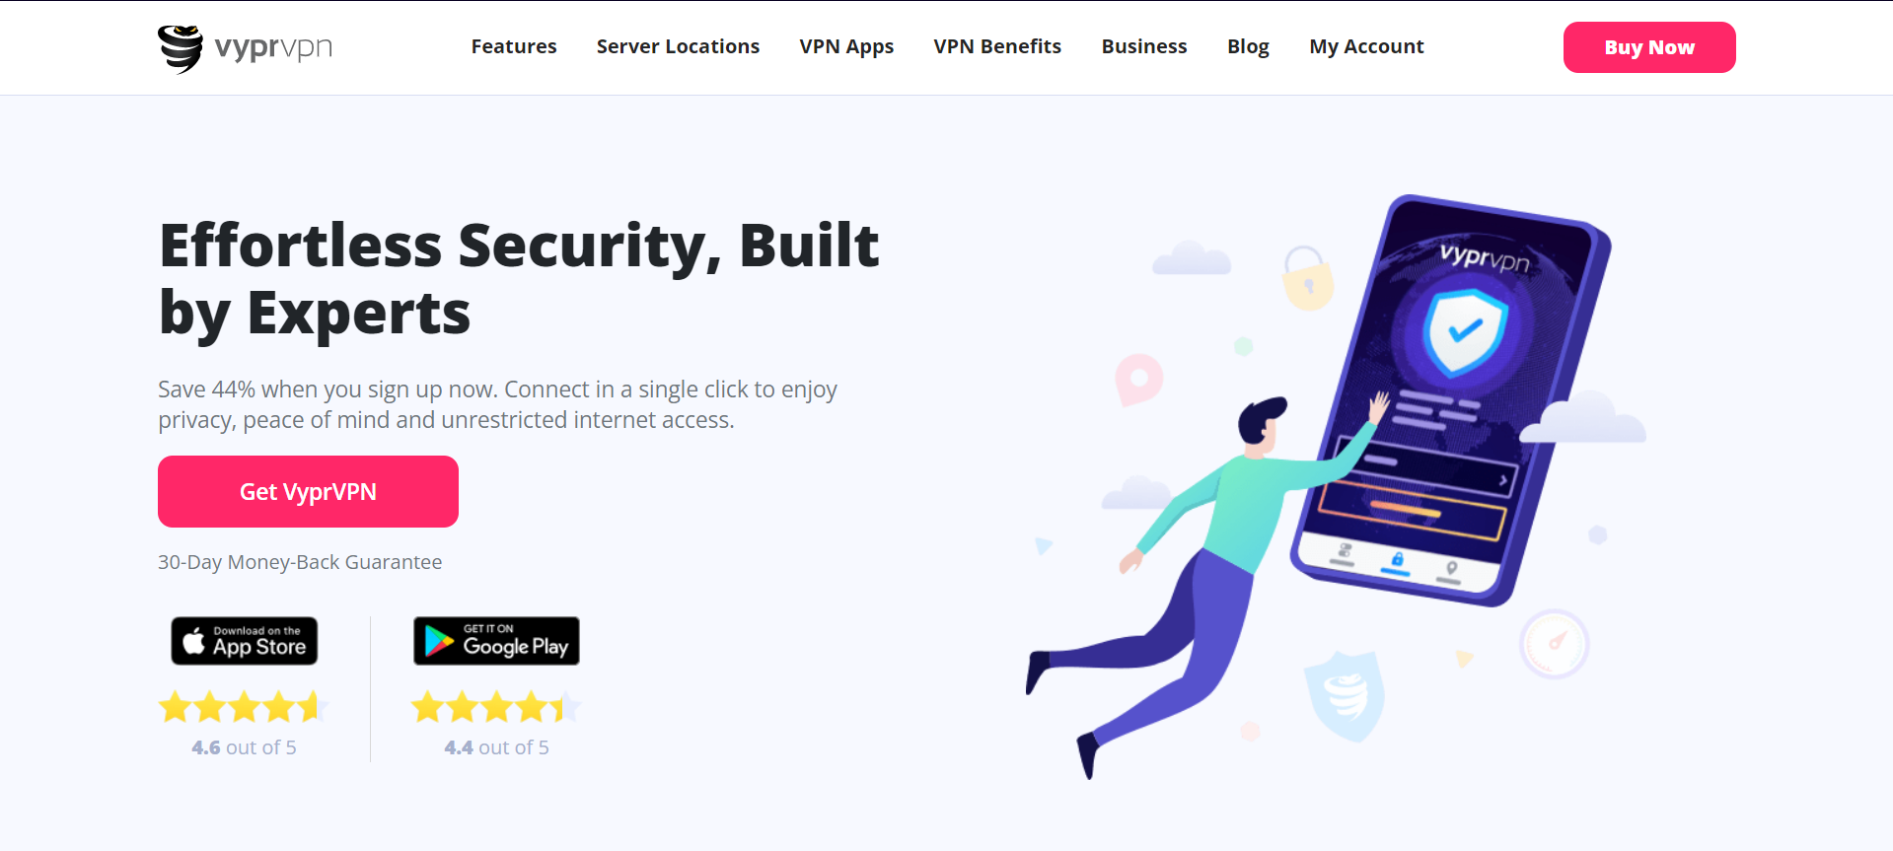Click the Google Play star rating
Screen dimensions: 1893x851
[x=495, y=707]
